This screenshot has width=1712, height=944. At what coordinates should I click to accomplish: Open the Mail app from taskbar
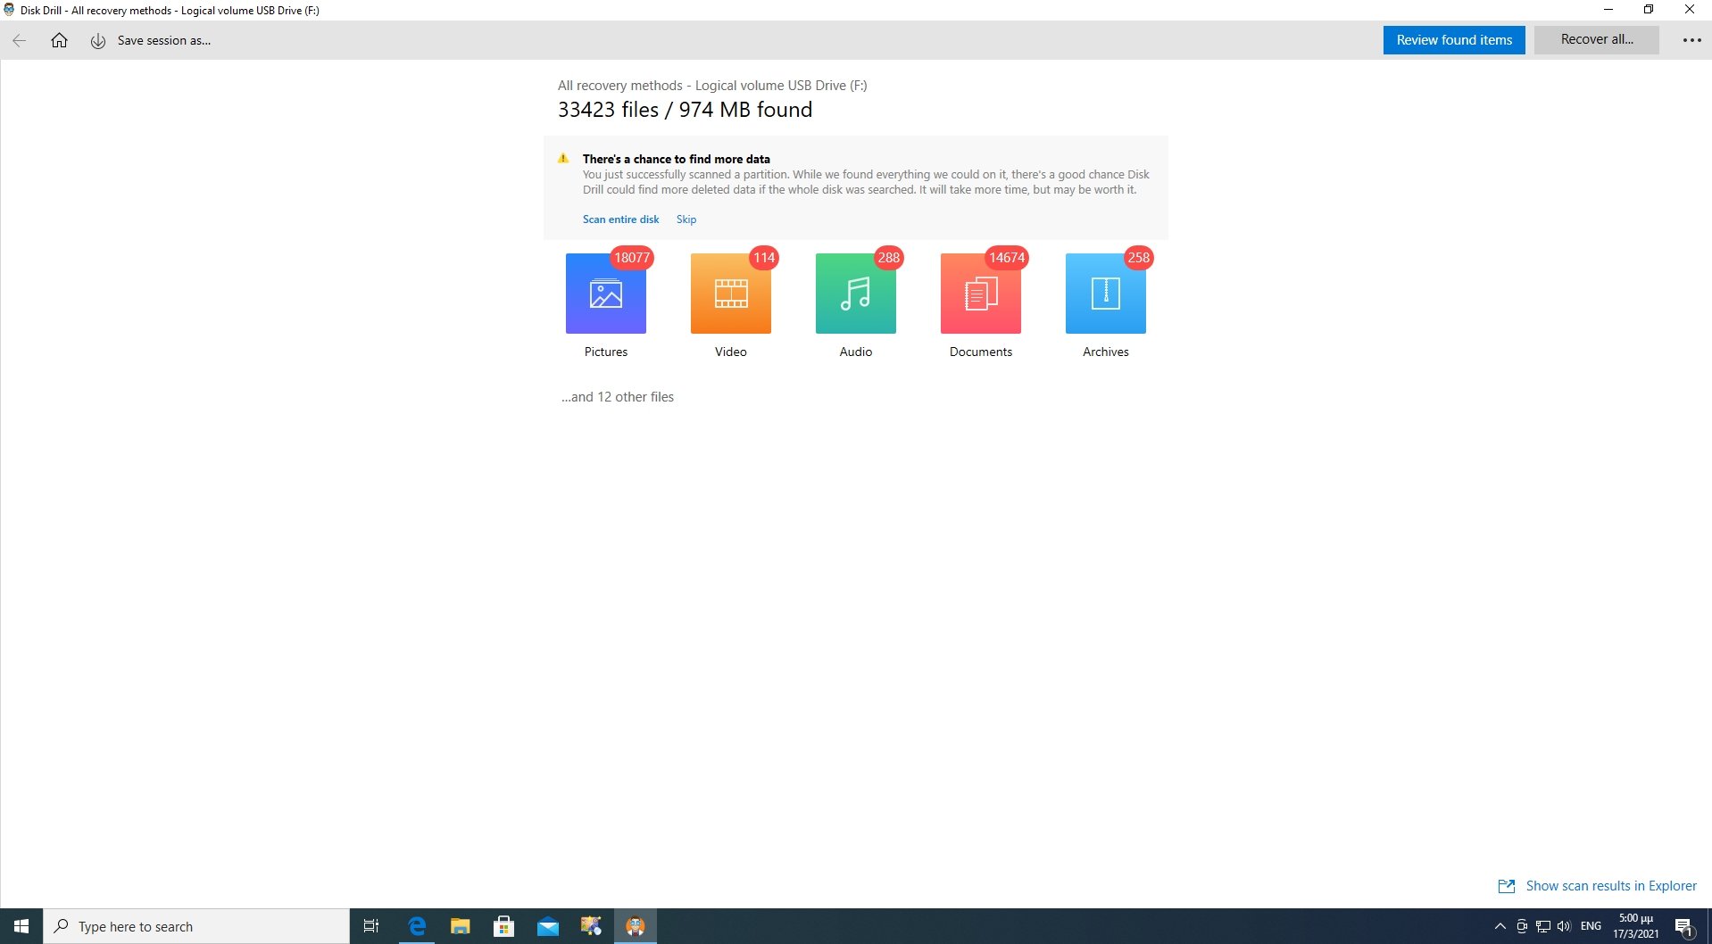[x=548, y=926]
